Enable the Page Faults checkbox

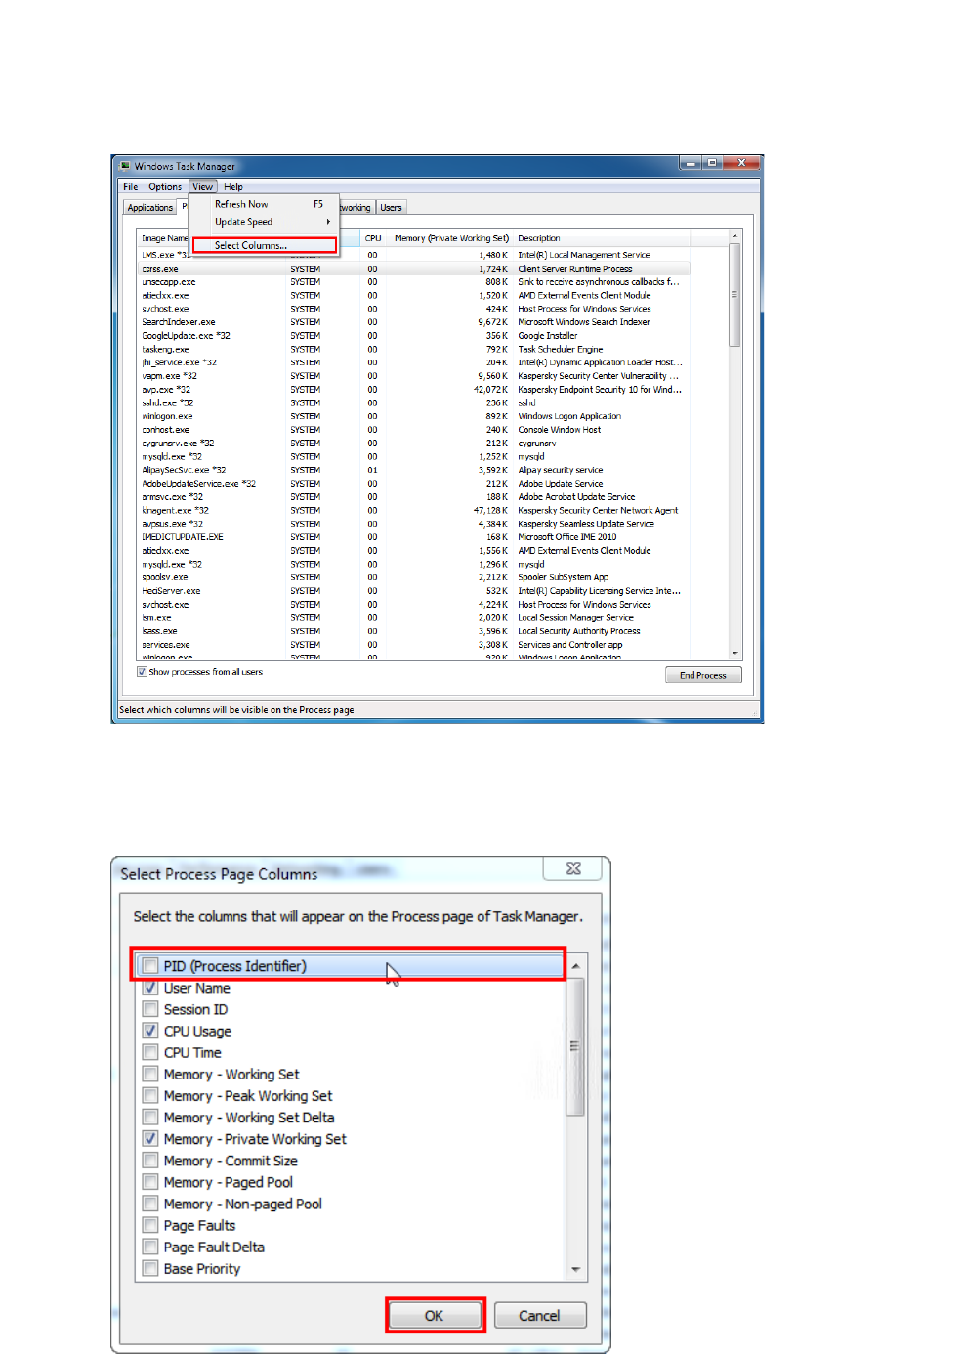point(150,1225)
